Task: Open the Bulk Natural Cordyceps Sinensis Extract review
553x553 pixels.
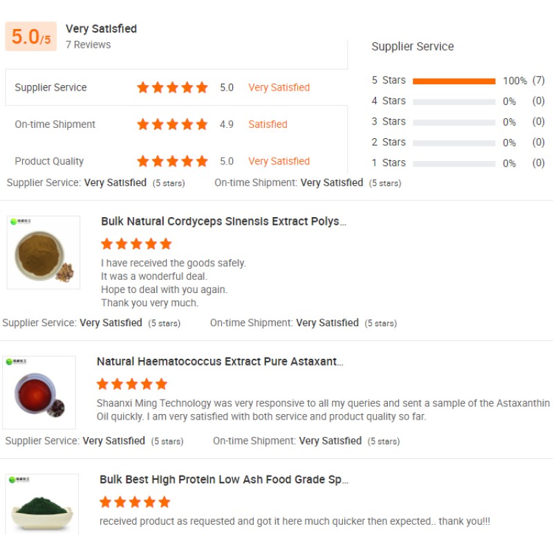Action: (x=225, y=221)
